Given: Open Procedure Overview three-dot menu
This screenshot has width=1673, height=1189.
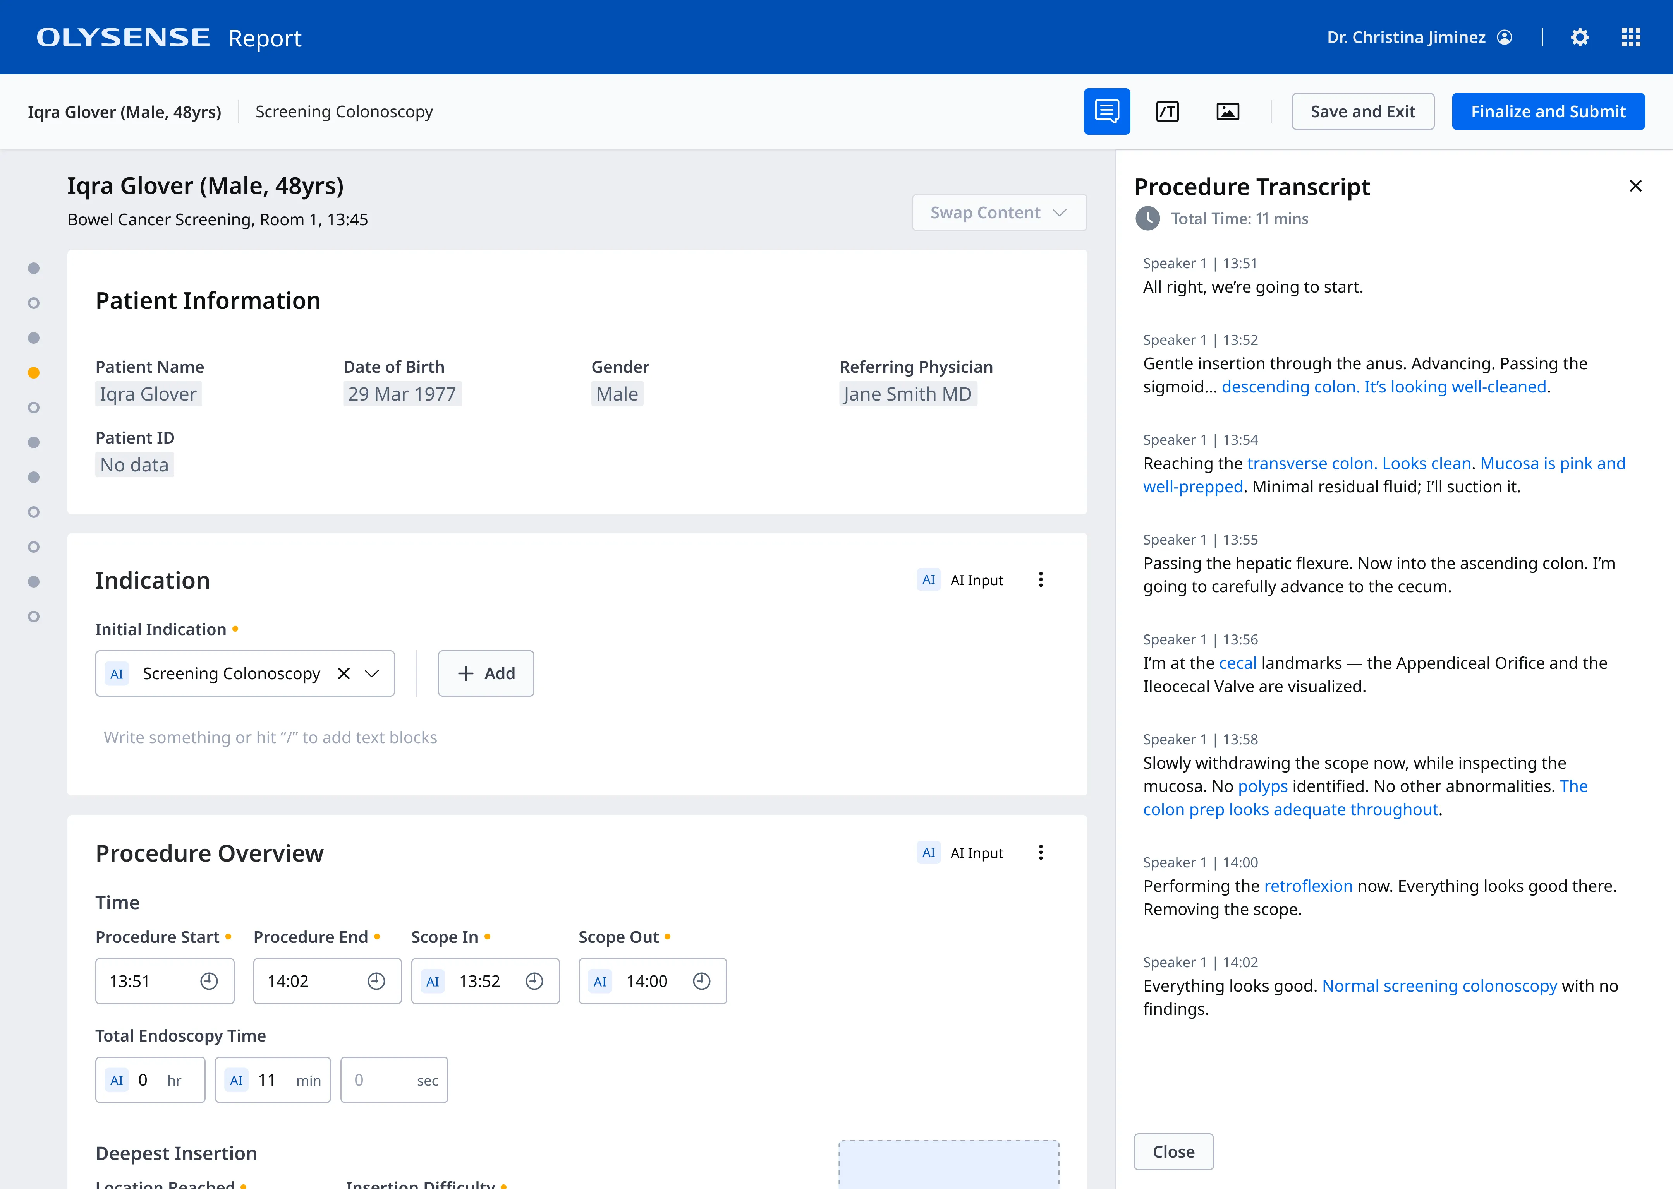Looking at the screenshot, I should 1040,852.
